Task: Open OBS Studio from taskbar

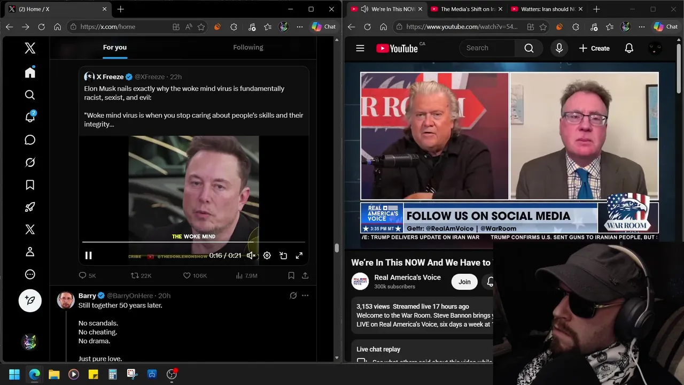Action: (x=172, y=374)
